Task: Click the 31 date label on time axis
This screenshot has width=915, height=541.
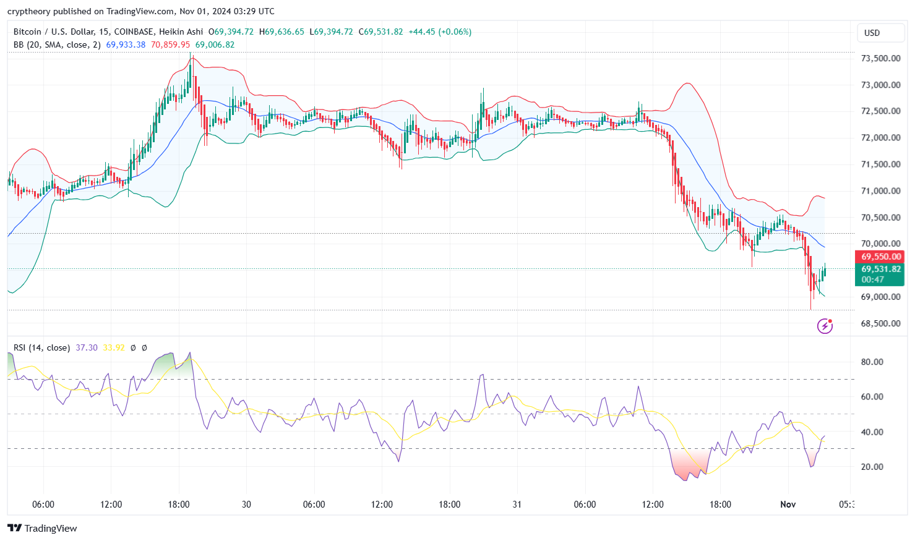Action: [517, 505]
